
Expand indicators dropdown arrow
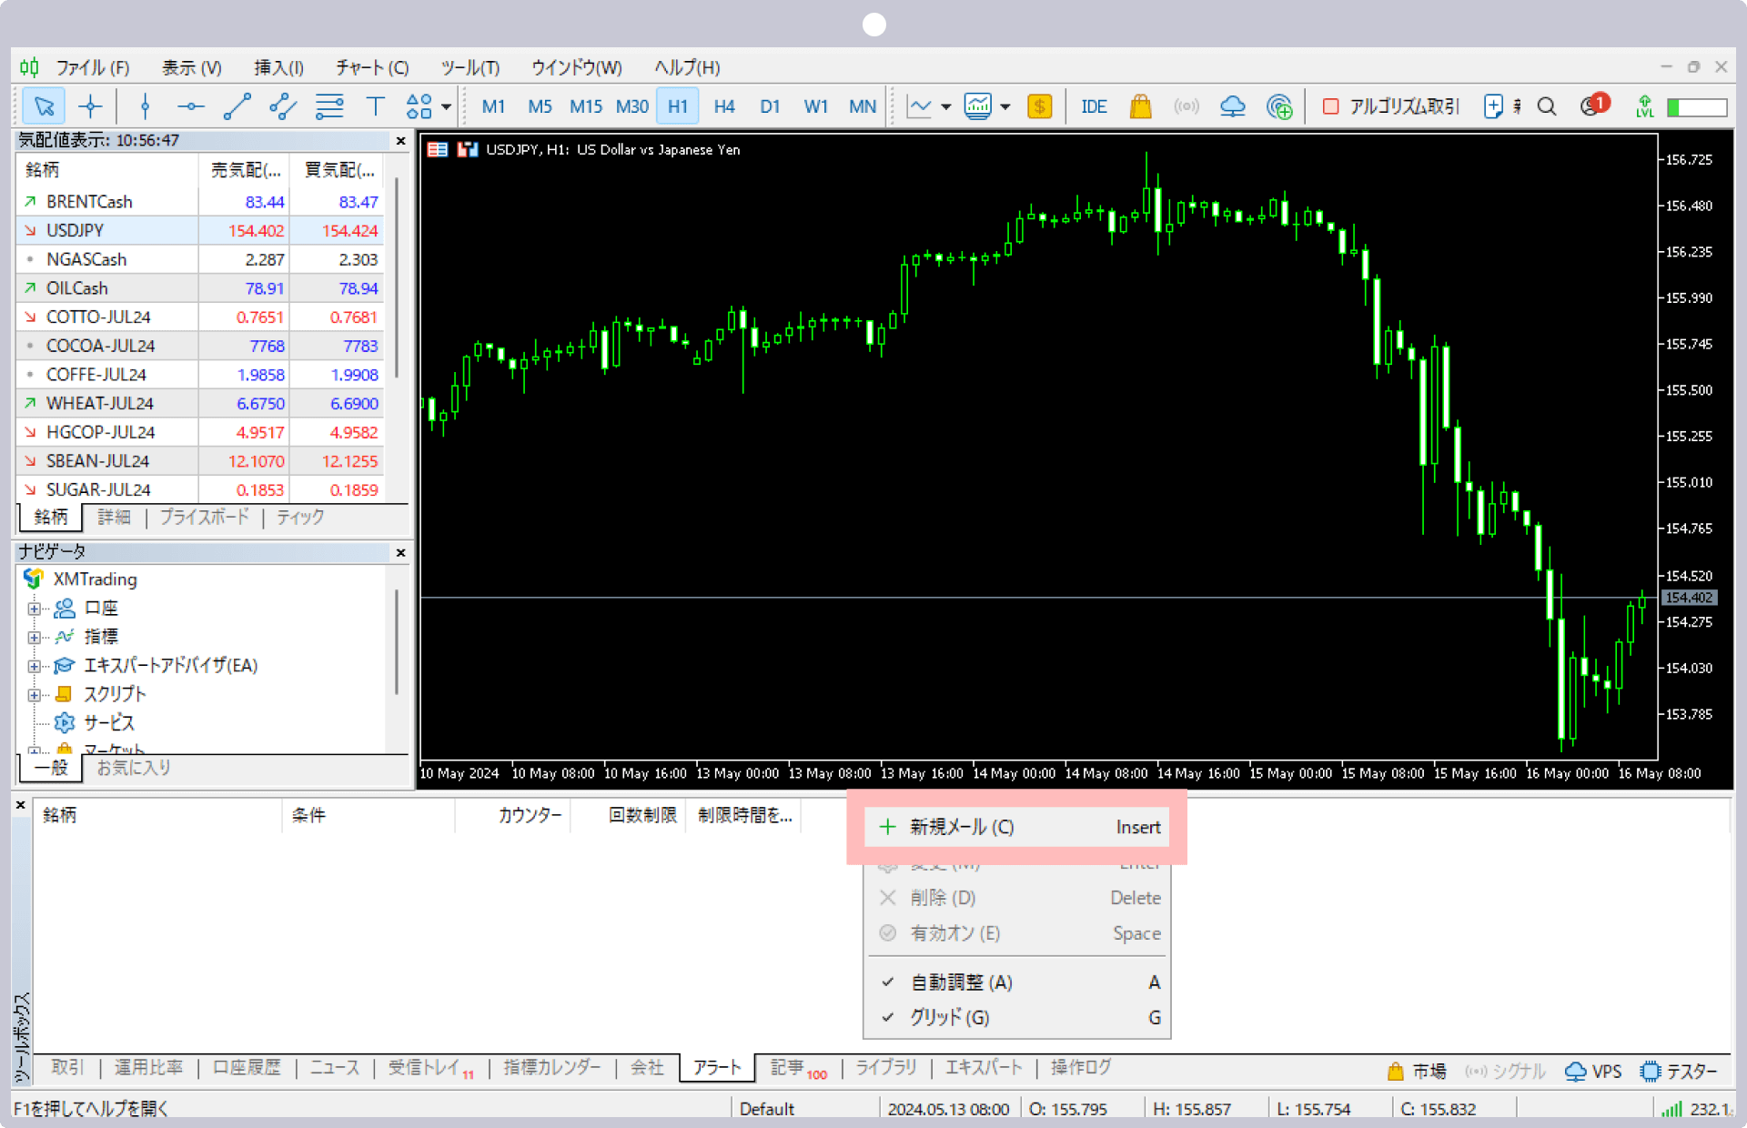[x=1005, y=106]
